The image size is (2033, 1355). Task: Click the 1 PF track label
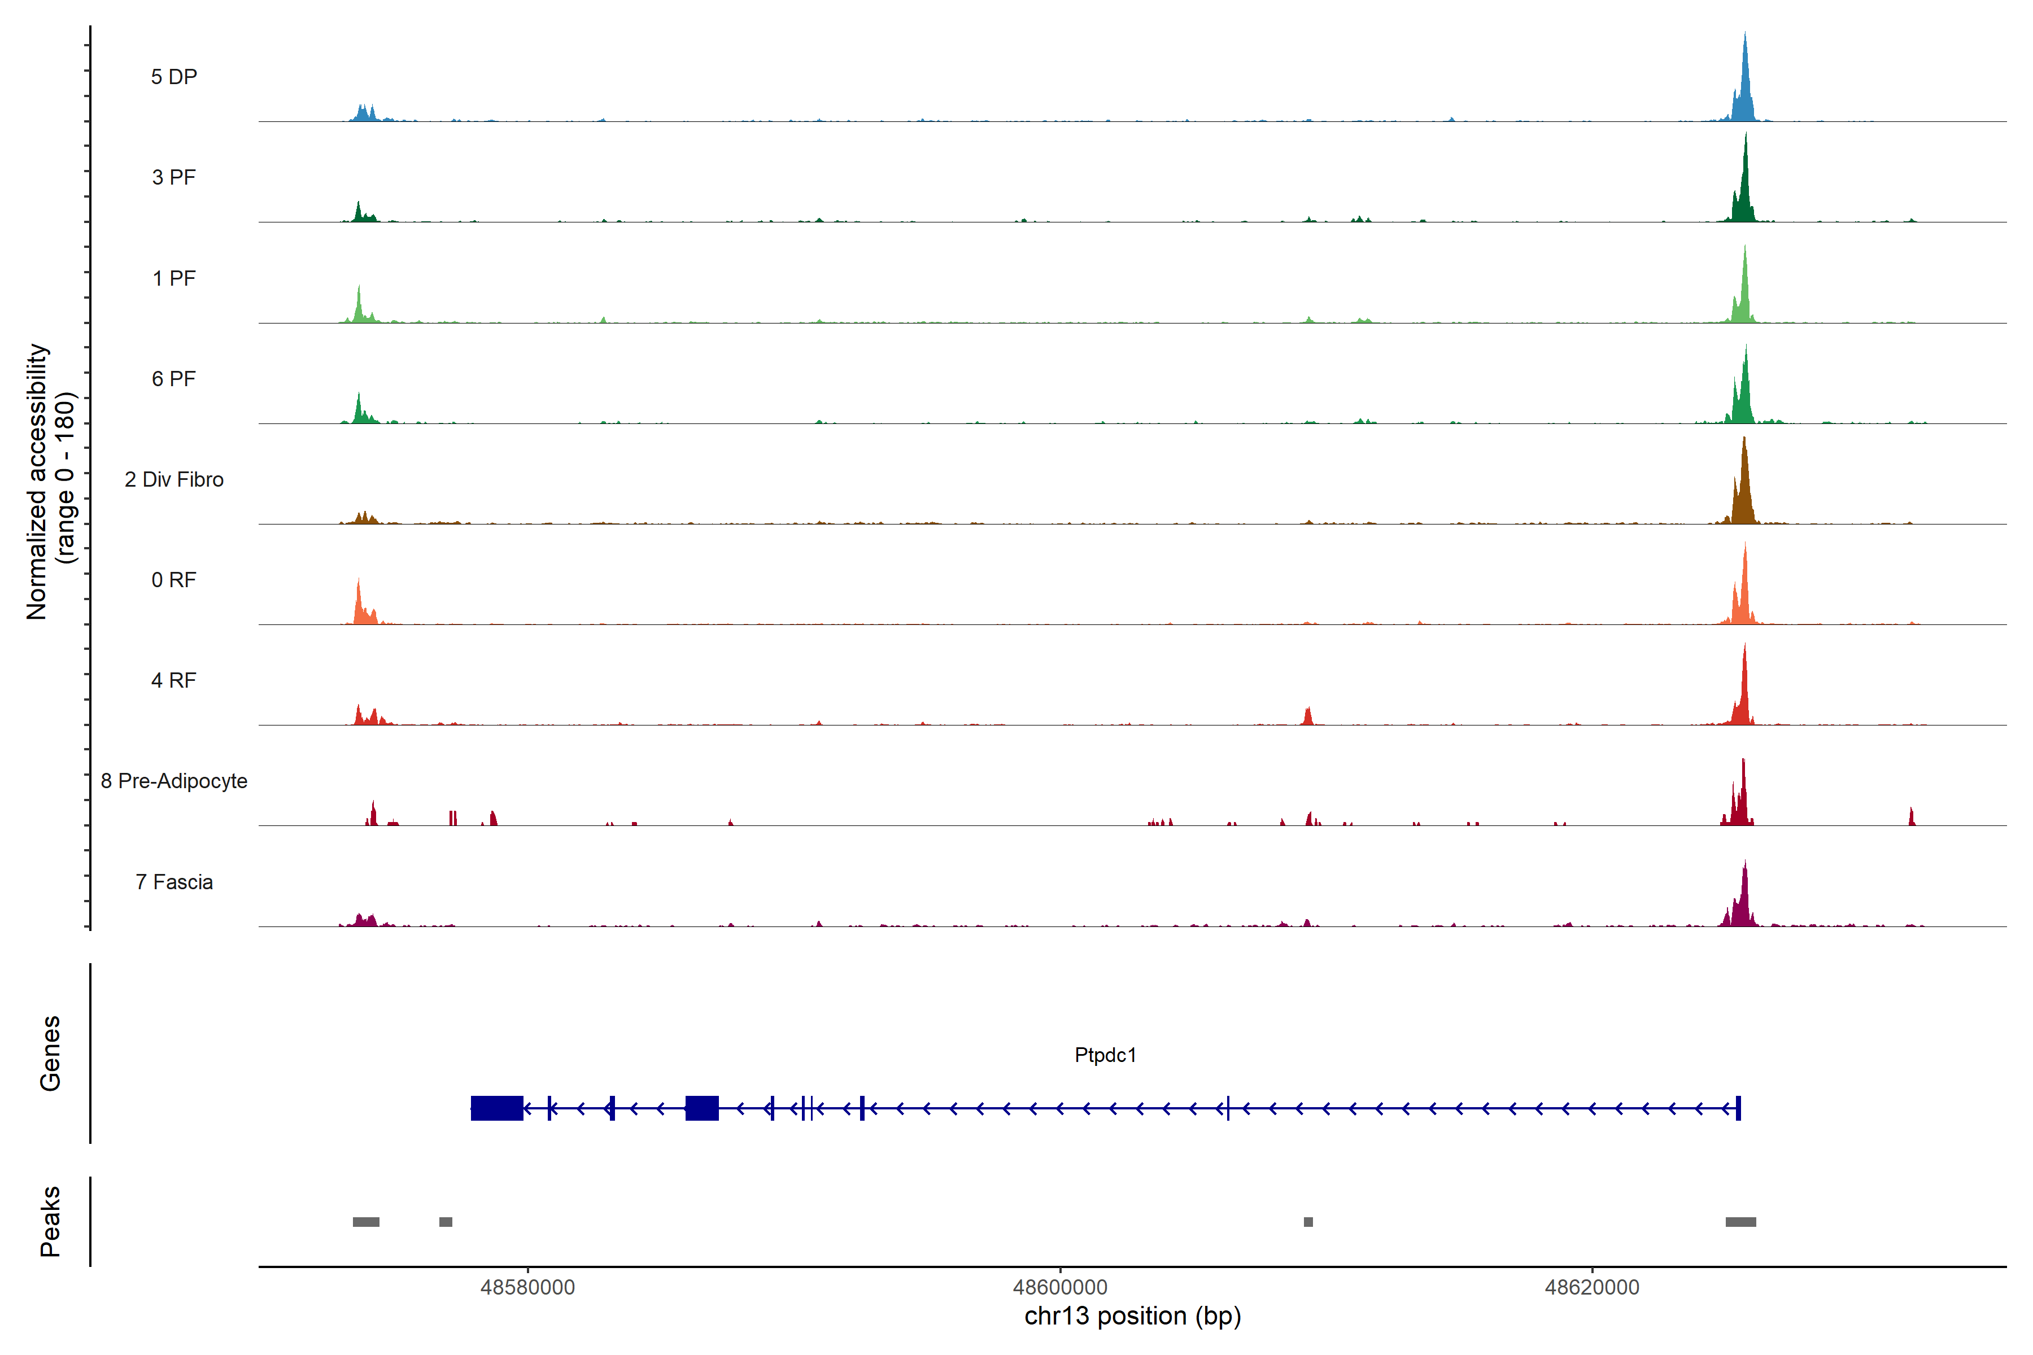174,278
